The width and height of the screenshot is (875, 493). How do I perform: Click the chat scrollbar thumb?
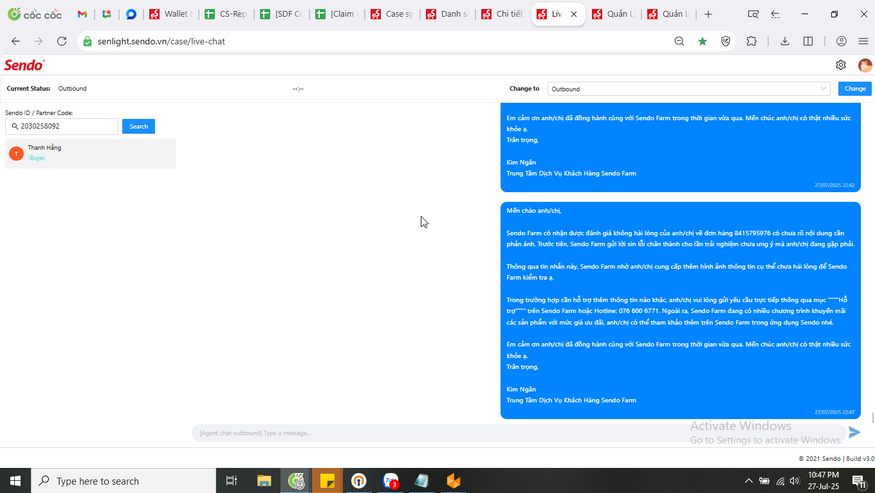(872, 418)
